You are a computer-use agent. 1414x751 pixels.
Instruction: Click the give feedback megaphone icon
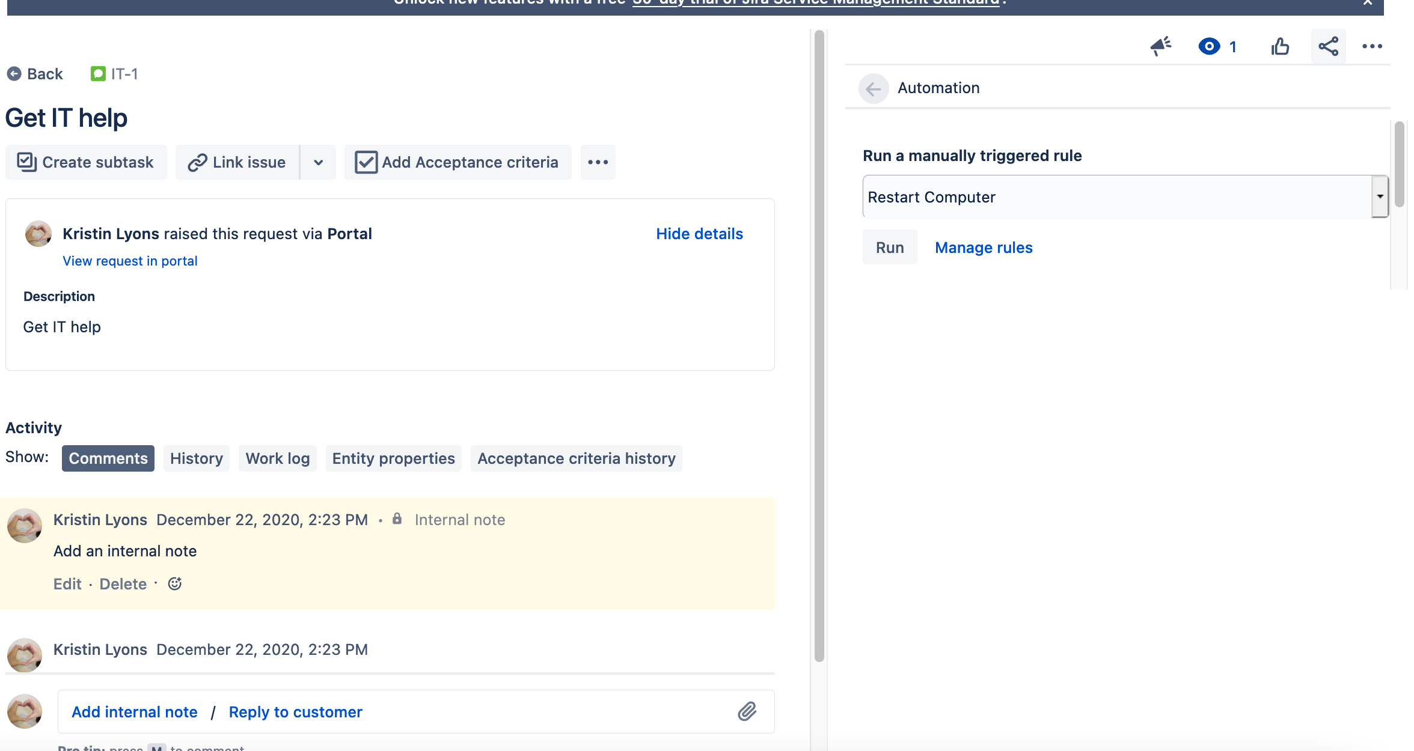(x=1160, y=46)
